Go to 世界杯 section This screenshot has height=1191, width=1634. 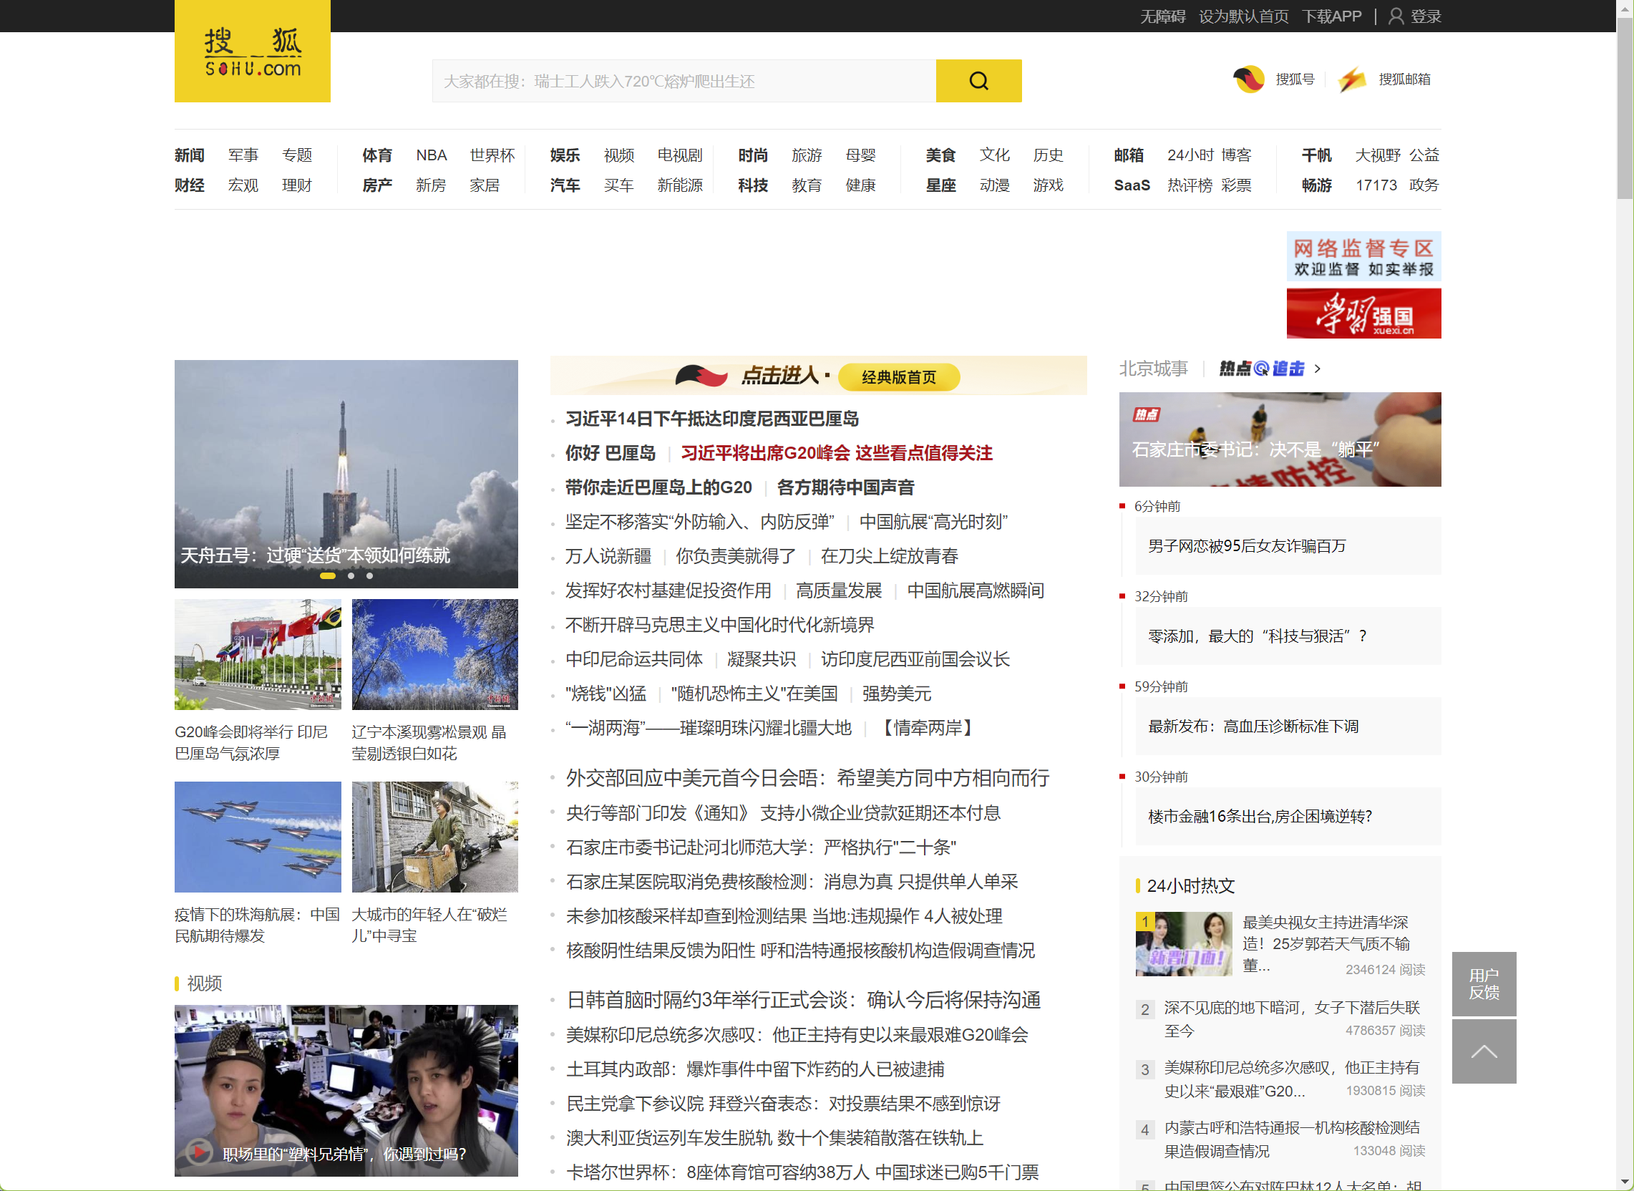492,155
